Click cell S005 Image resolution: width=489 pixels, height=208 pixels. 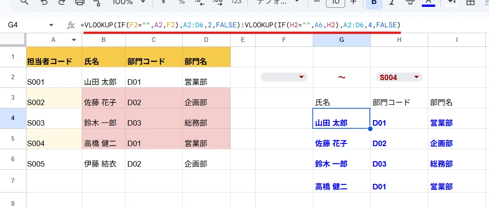(54, 159)
